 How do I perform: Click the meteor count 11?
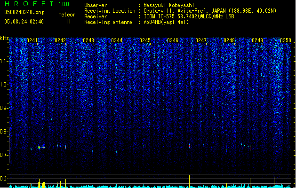[68, 22]
